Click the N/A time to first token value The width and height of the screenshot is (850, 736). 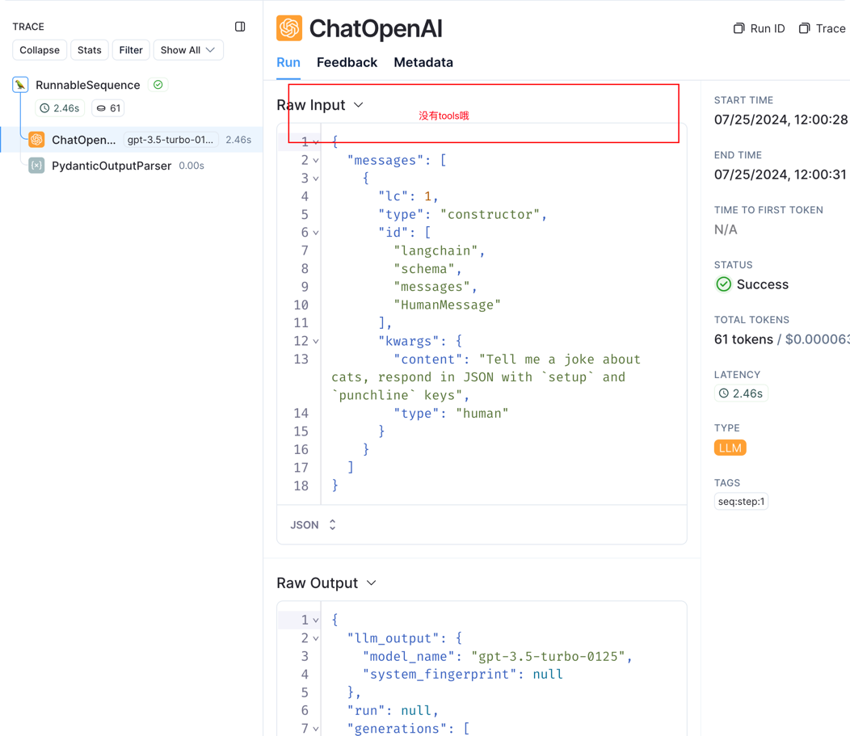point(726,229)
